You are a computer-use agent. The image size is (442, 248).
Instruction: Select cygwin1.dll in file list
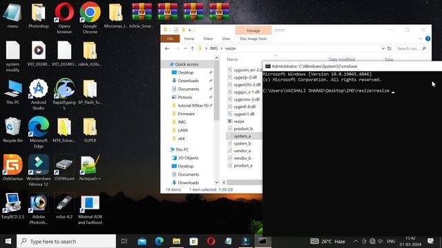(244, 114)
